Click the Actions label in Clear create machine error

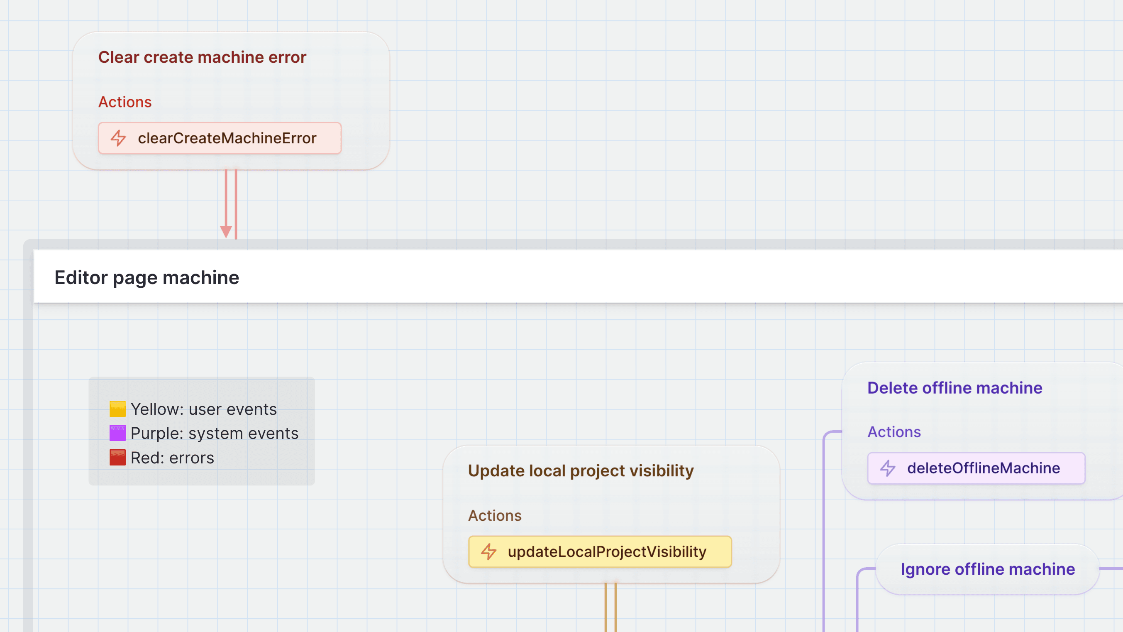(x=125, y=102)
